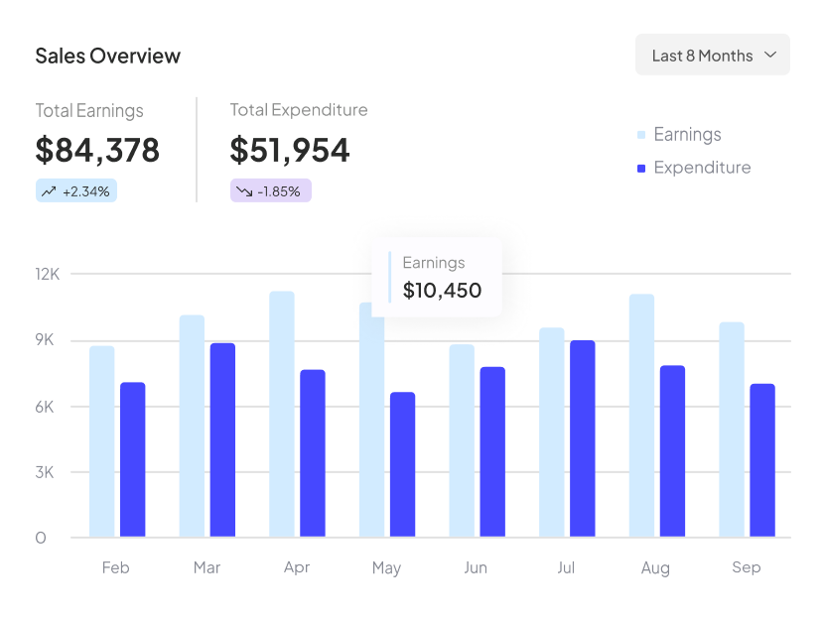Select the Feb earnings bar
The width and height of the screenshot is (824, 619).
click(102, 441)
